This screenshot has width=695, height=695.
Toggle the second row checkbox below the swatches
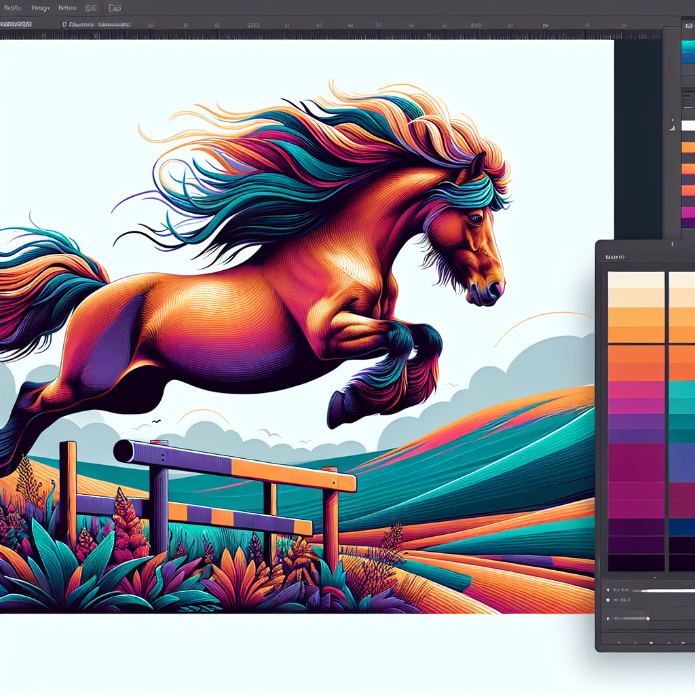(x=609, y=601)
